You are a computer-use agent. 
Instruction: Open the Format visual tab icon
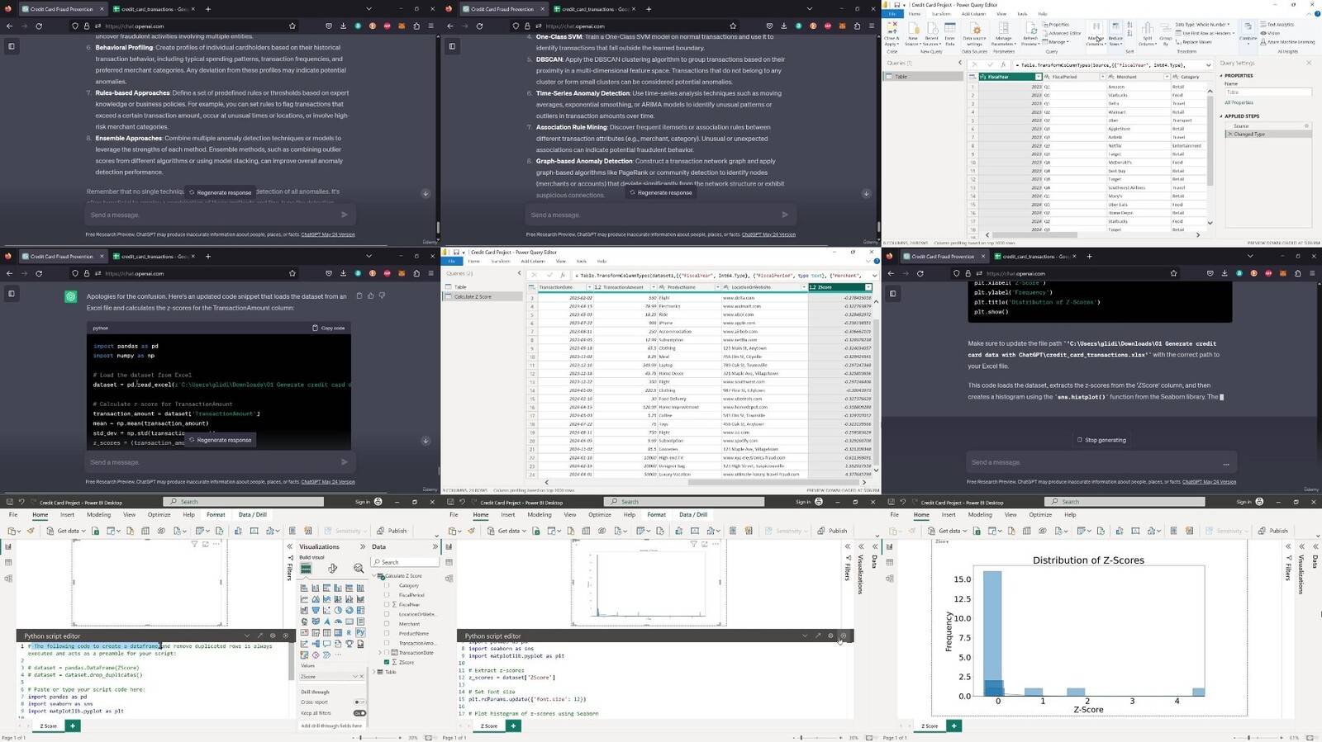click(332, 569)
